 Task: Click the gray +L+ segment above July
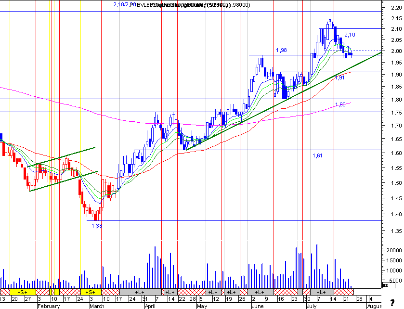[322, 292]
